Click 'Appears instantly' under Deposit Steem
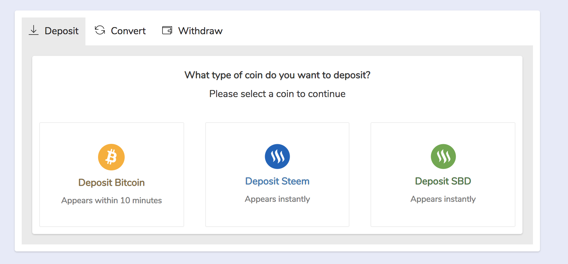Image resolution: width=568 pixels, height=264 pixels. pos(277,199)
